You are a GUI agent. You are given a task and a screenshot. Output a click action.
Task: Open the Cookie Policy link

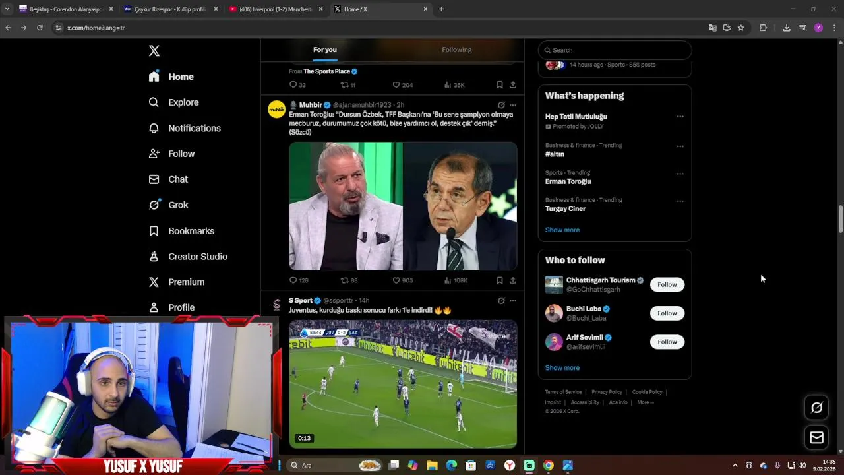pos(647,392)
